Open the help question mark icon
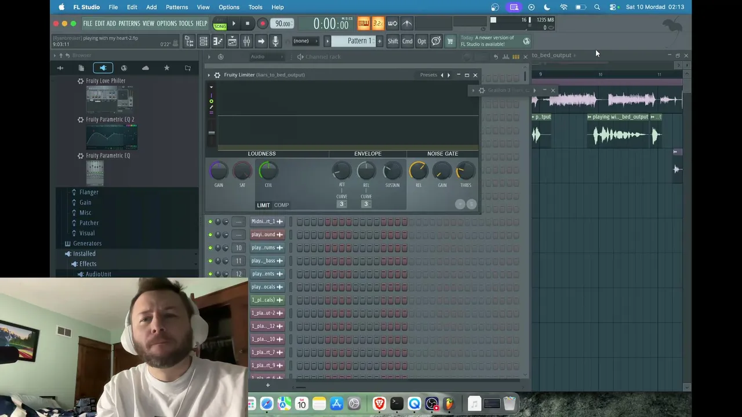742x417 pixels. click(436, 41)
